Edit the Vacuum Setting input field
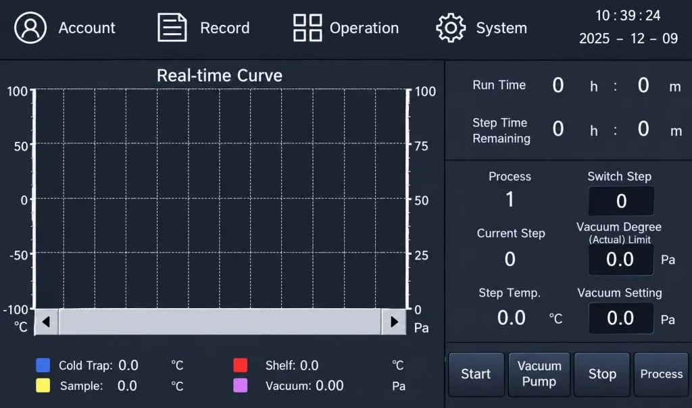692x408 pixels. (x=621, y=318)
